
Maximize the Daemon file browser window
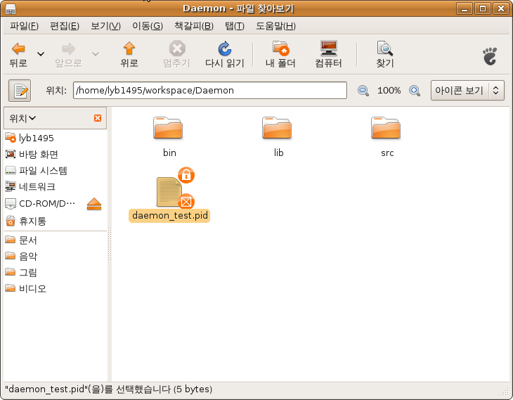483,8
